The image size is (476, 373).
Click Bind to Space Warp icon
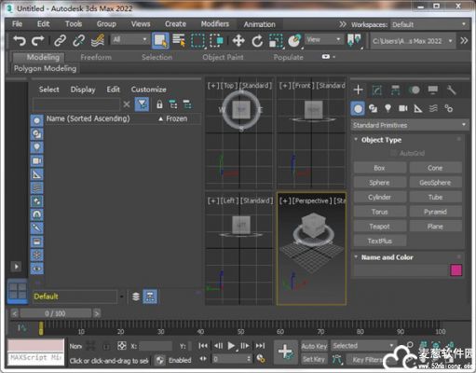tap(98, 41)
